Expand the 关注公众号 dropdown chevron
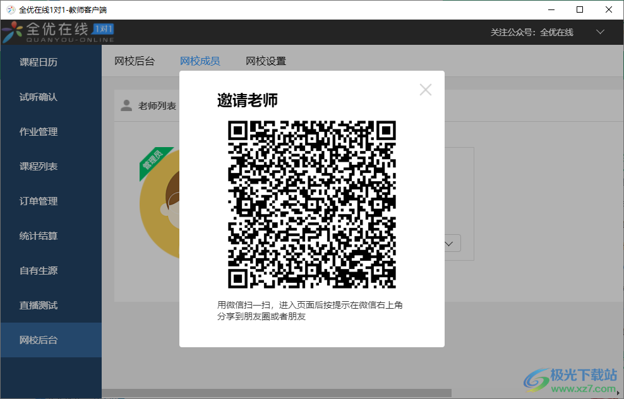Viewport: 624px width, 399px height. coord(599,30)
